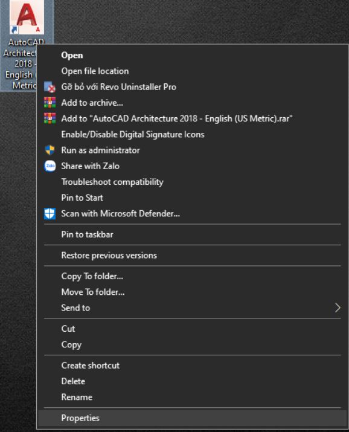Click the AutoCAD Architecture 2018 desktop shortcut icon
349x432 pixels.
click(27, 17)
